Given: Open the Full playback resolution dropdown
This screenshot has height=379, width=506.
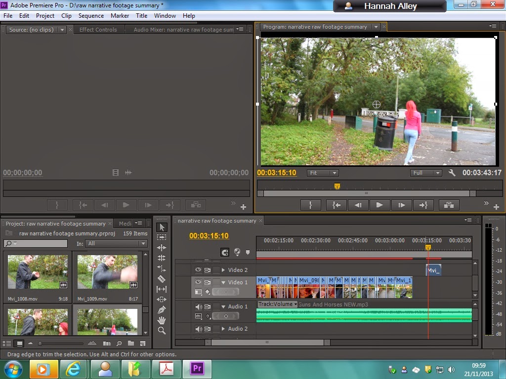Looking at the screenshot, I should coord(425,173).
